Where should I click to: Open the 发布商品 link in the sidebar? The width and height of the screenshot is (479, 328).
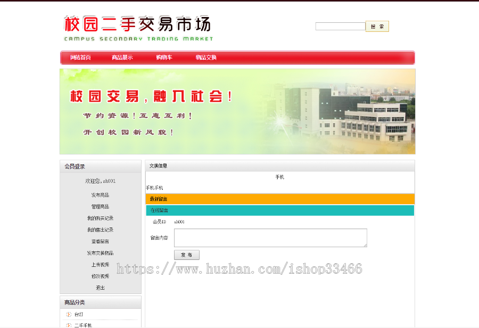tap(101, 195)
